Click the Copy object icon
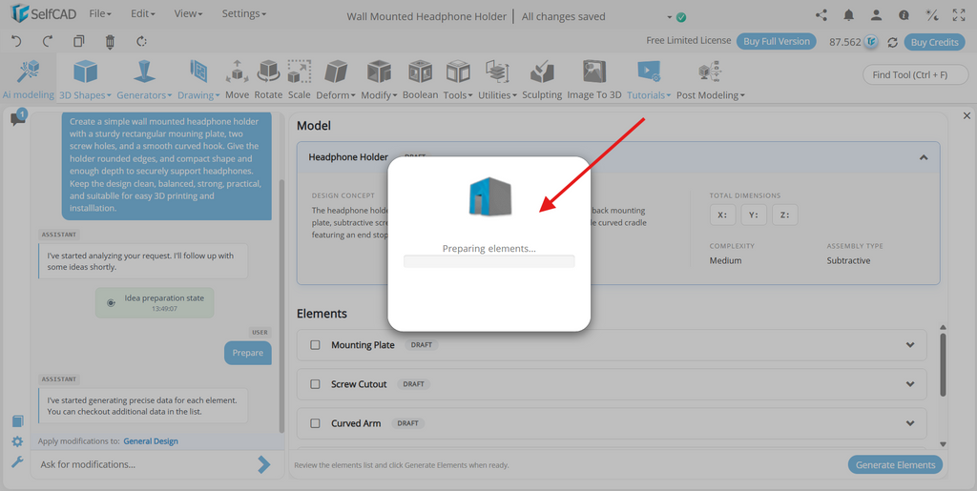 (78, 42)
